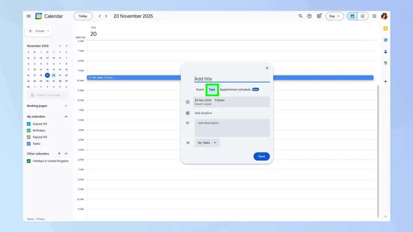Save the new task

tap(261, 156)
